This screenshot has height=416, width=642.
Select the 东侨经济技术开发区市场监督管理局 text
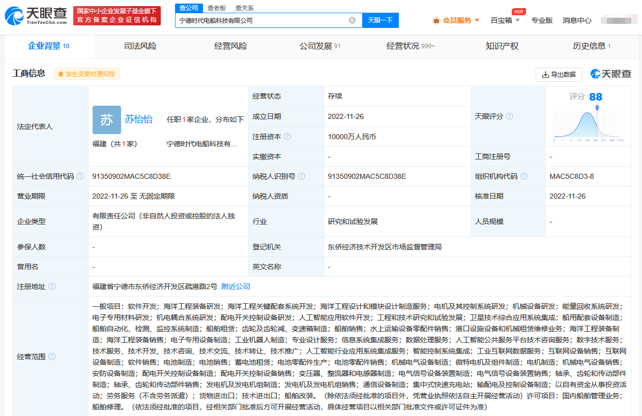(385, 247)
